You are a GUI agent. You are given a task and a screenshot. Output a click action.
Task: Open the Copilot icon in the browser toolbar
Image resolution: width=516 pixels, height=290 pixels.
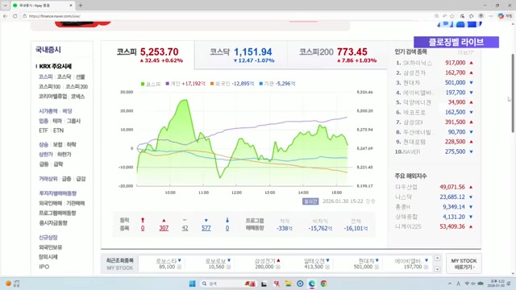tap(501, 16)
